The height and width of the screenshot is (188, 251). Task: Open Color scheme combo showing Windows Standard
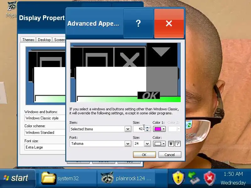pyautogui.click(x=45, y=133)
